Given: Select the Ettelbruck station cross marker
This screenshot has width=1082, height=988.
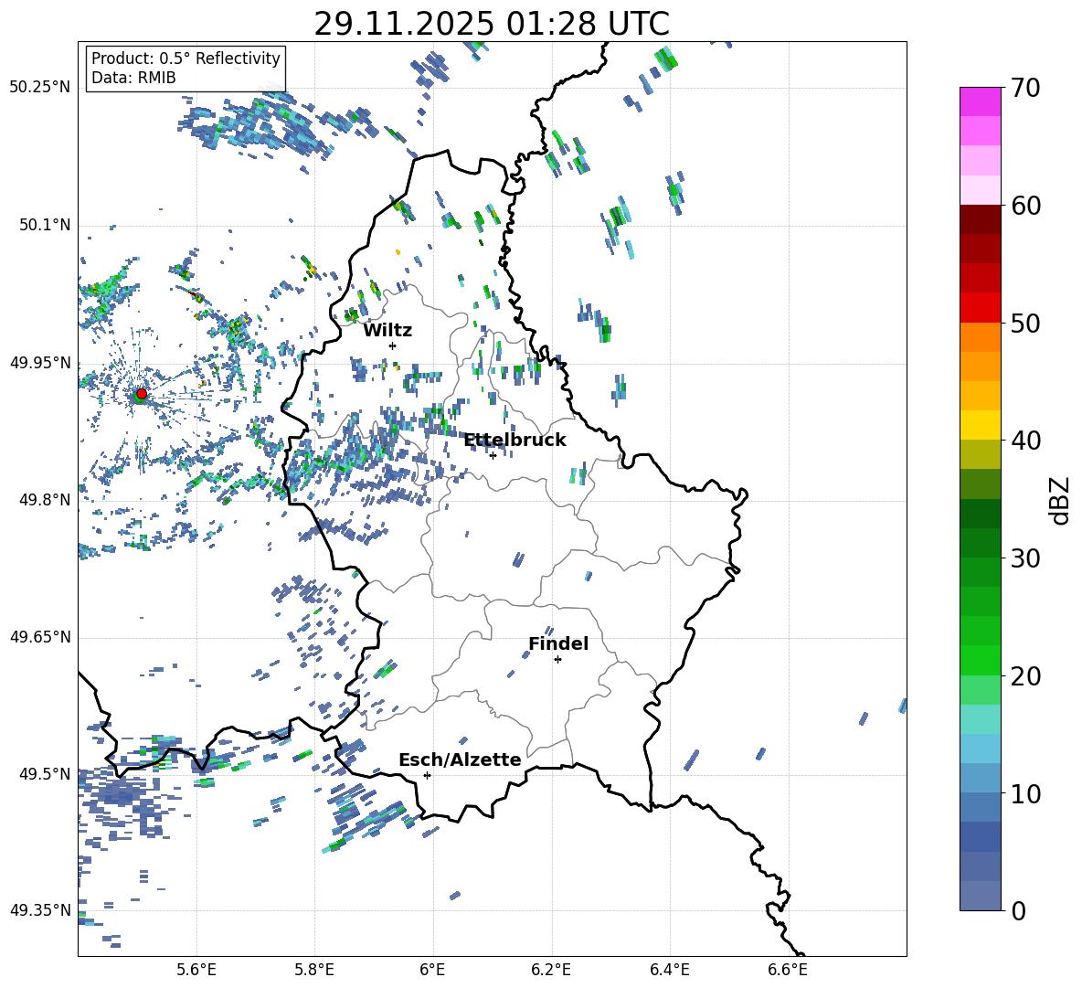Looking at the screenshot, I should pyautogui.click(x=493, y=455).
